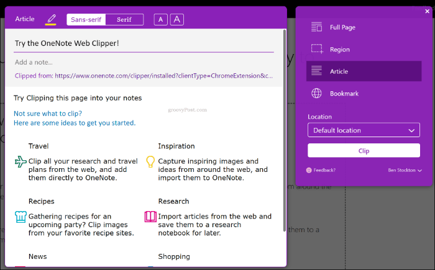Viewport: 435px width, 270px height.
Task: Choose the Region clip mode
Action: [364, 49]
